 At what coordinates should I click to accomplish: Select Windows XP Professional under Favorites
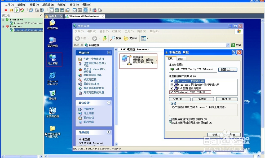(x=28, y=30)
